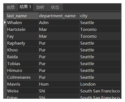This screenshot has width=125, height=102.
Task: Select the Khoo last name cell
Action: coord(22,50)
